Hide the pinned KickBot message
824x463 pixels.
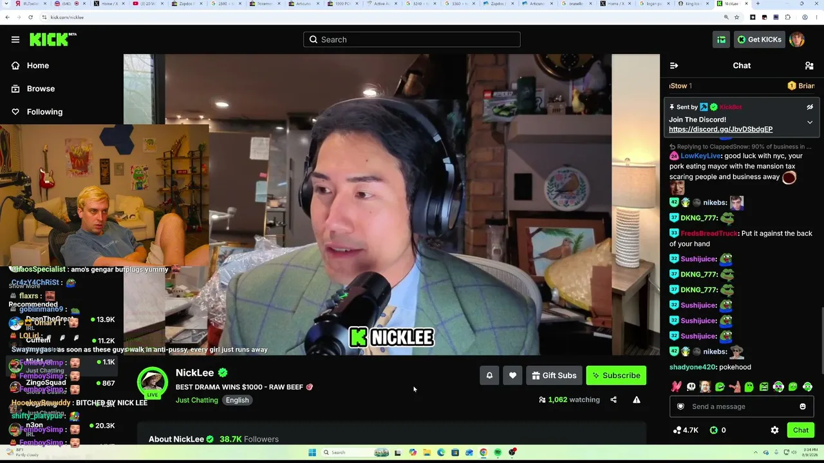[x=810, y=107]
